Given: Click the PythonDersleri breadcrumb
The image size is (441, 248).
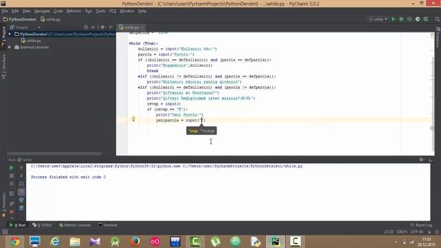Looking at the screenshot, I should tap(19, 19).
